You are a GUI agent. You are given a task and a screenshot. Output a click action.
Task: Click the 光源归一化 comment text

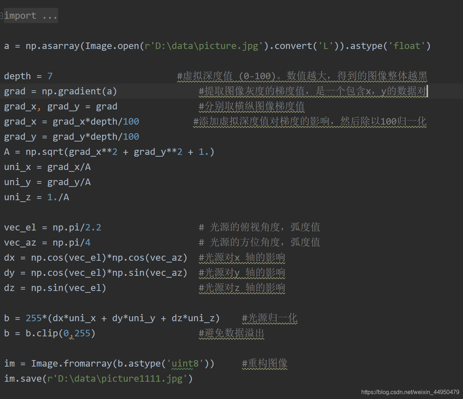[269, 318]
